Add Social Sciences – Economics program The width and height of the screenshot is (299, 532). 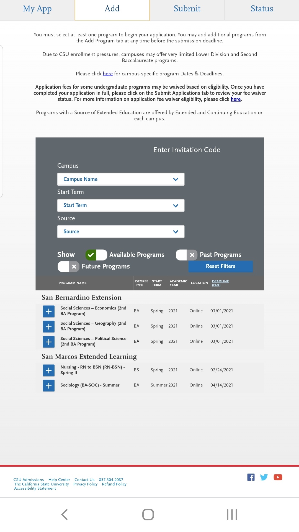(49, 311)
